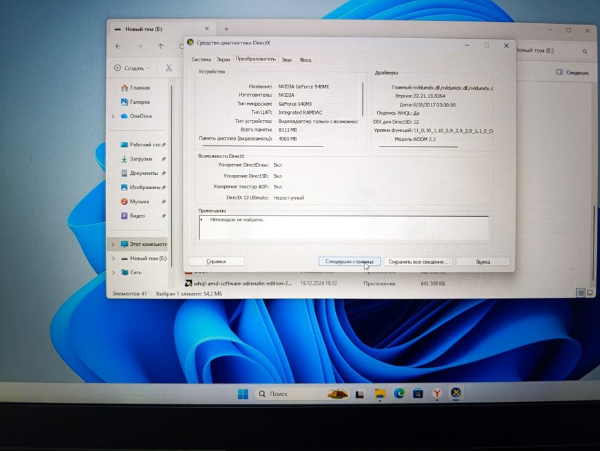Open Музыка folder in sidebar

[135, 201]
